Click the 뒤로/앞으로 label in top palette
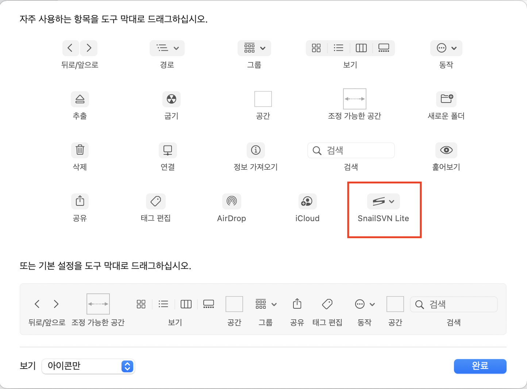 click(x=80, y=65)
